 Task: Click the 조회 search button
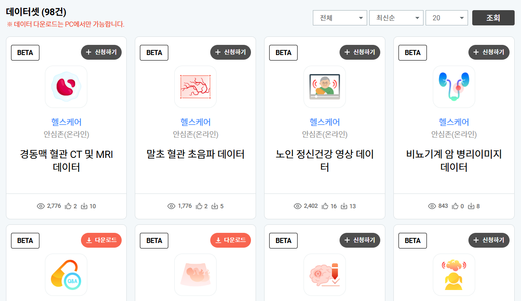point(493,18)
